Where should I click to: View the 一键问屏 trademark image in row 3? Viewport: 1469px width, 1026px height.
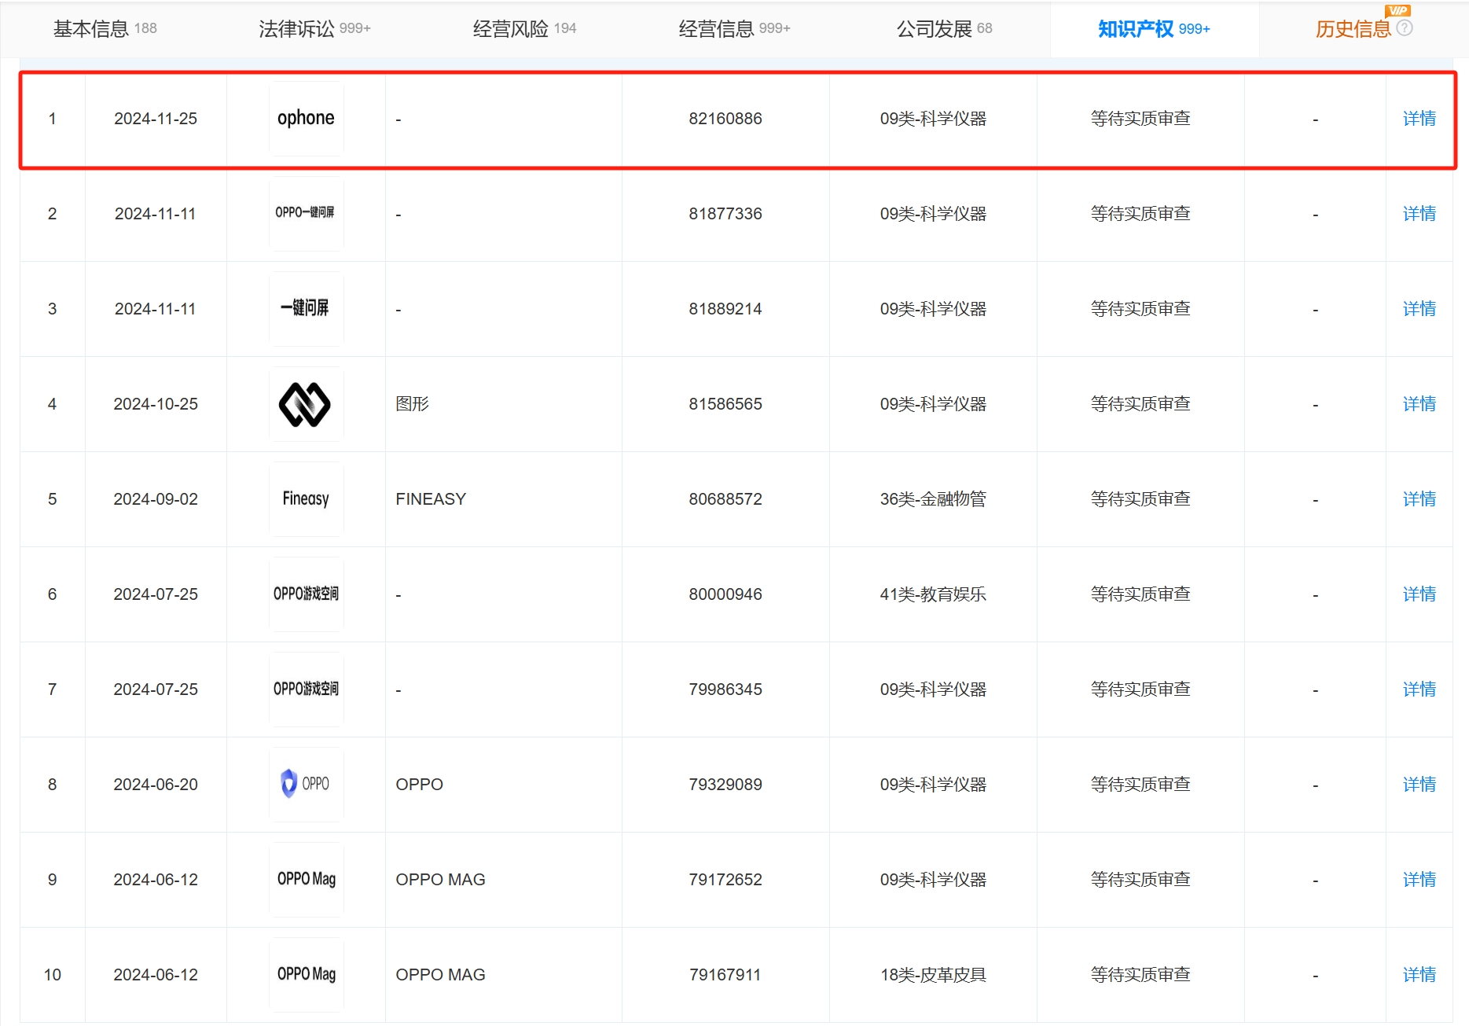[x=306, y=308]
